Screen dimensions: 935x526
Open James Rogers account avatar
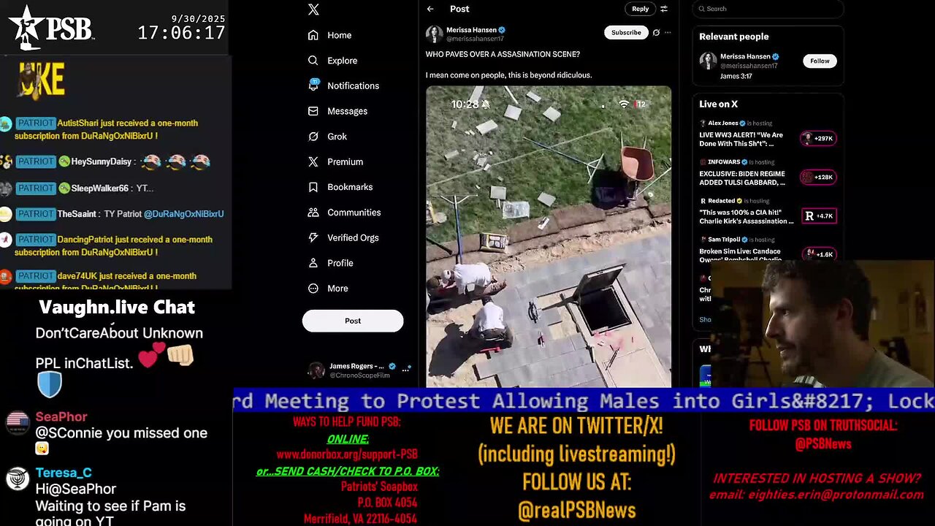316,370
